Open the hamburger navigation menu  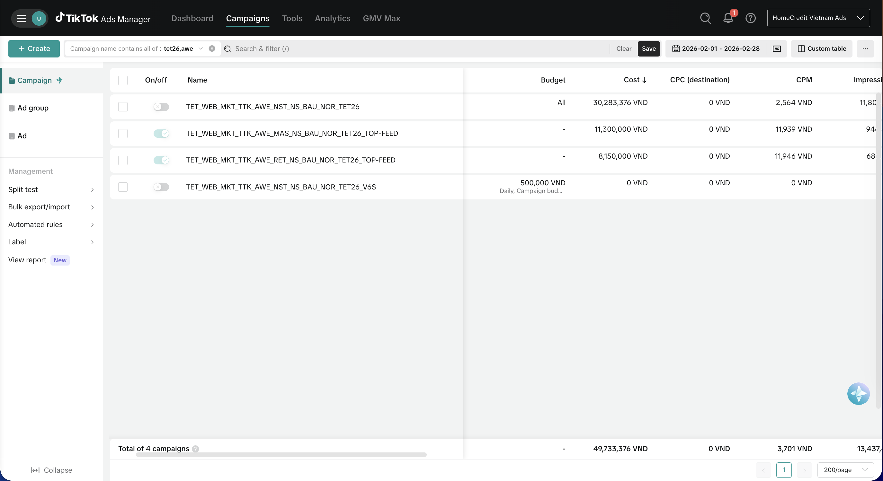21,18
